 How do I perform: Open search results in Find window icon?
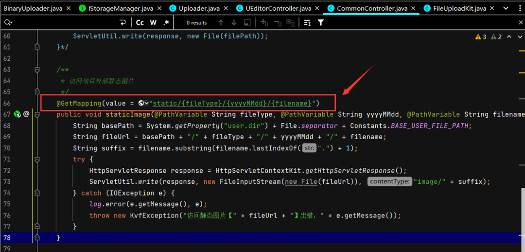click(247, 22)
